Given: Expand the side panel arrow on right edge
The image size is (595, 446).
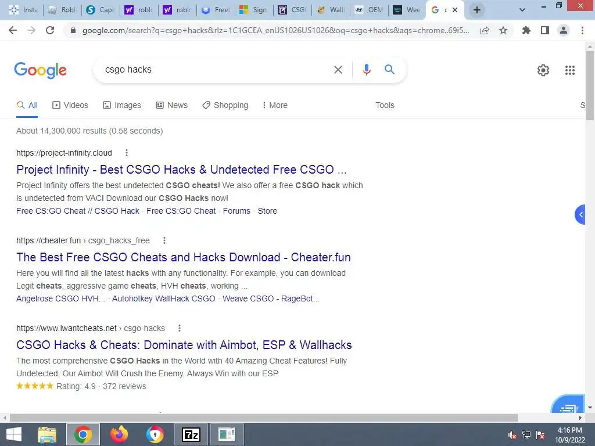Looking at the screenshot, I should (x=580, y=215).
